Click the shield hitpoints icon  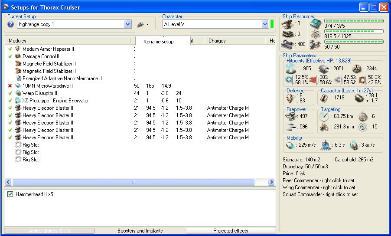click(x=291, y=69)
